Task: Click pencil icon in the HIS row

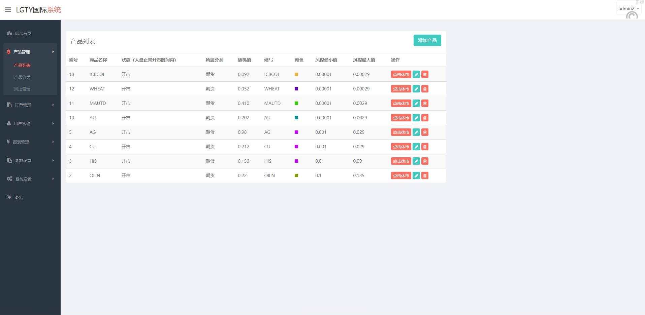Action: [416, 161]
